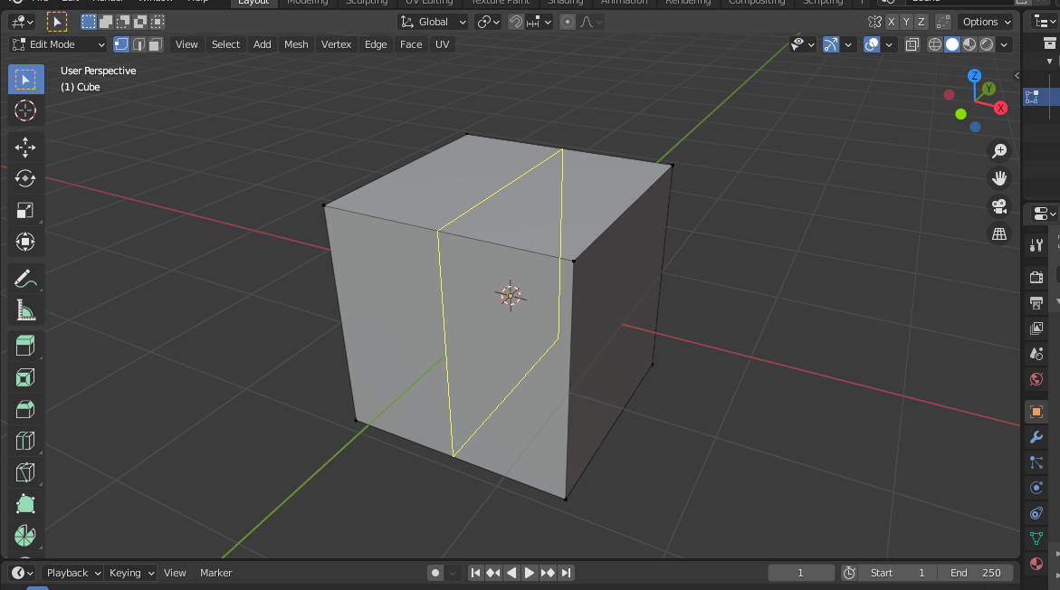Expand overlays options dropdown arrow
1060x590 pixels.
[x=889, y=44]
